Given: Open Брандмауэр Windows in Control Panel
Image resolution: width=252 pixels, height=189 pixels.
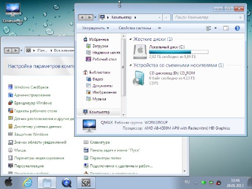Looking at the screenshot, I should tap(30, 103).
